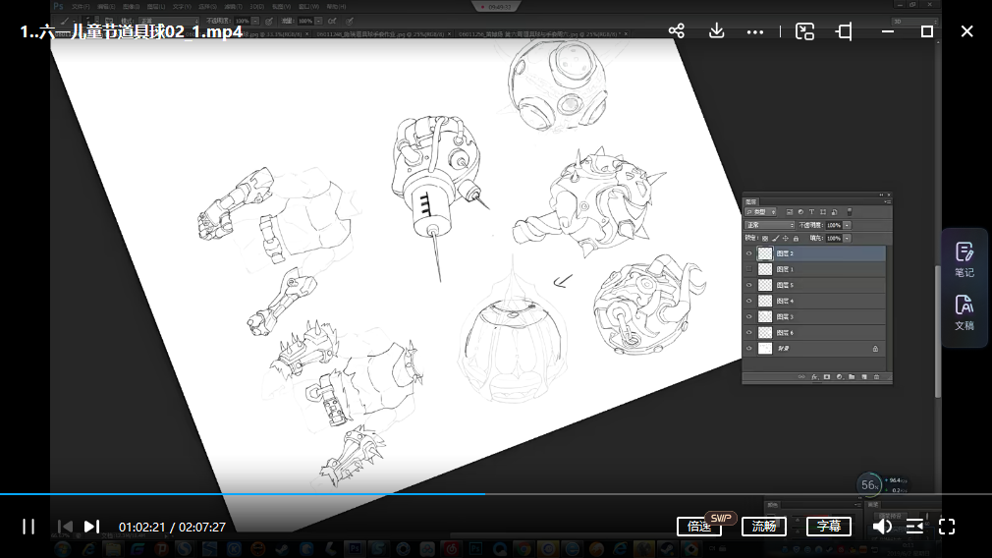Filter layers by pixel layer icon

pos(790,212)
